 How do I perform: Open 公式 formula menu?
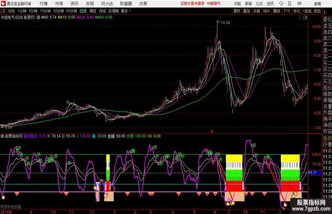(x=259, y=4)
